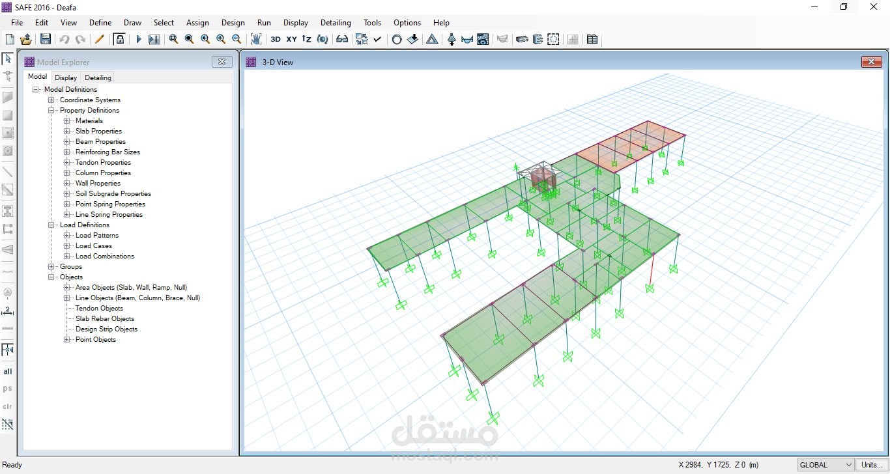Run analysis with the play arrow

138,39
